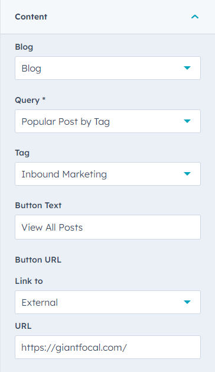Open the External link type selector
The image size is (215, 372).
click(x=108, y=302)
